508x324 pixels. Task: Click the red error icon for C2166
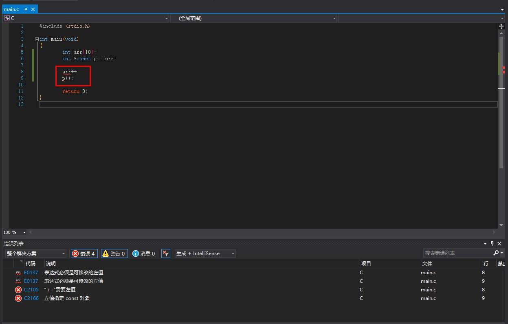coord(18,298)
